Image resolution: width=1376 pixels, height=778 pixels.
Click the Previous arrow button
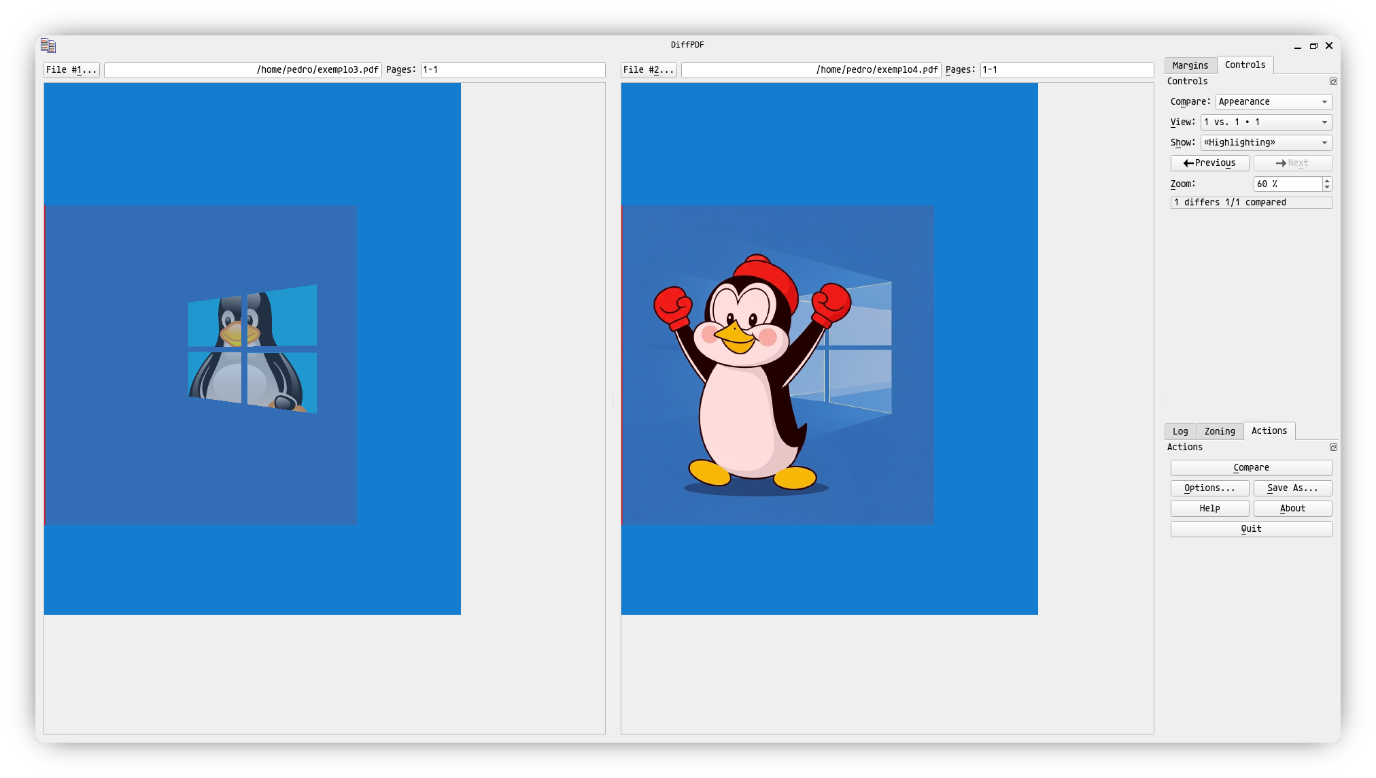pyautogui.click(x=1209, y=163)
